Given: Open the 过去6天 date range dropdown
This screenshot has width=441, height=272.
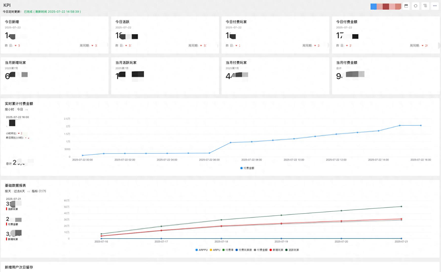Looking at the screenshot, I should coord(19,191).
